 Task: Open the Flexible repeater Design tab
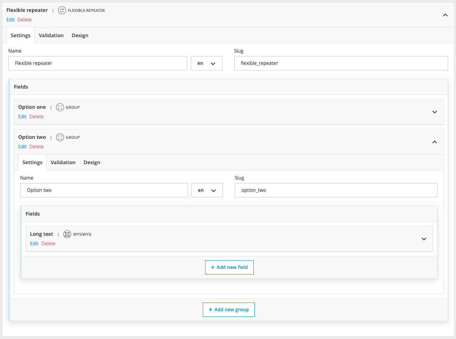click(80, 36)
